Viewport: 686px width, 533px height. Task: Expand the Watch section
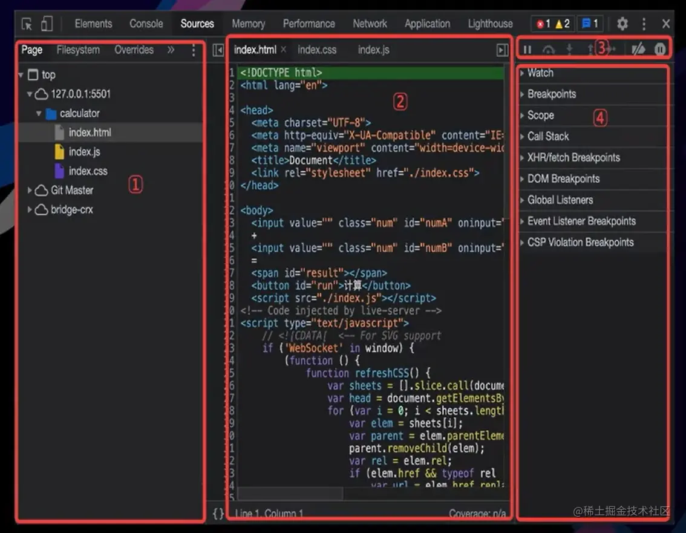(x=593, y=73)
